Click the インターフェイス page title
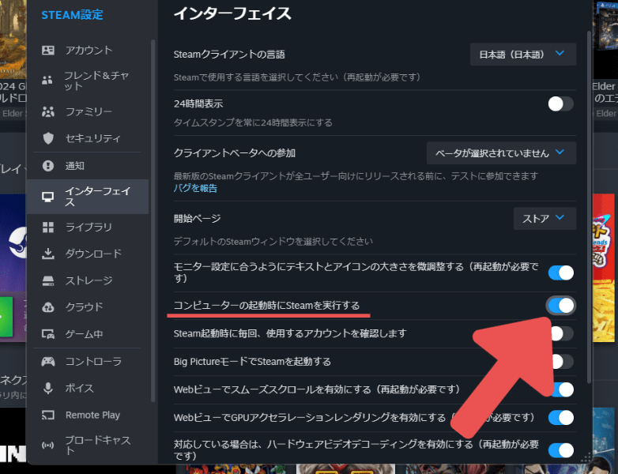Image resolution: width=618 pixels, height=474 pixels. click(x=232, y=13)
